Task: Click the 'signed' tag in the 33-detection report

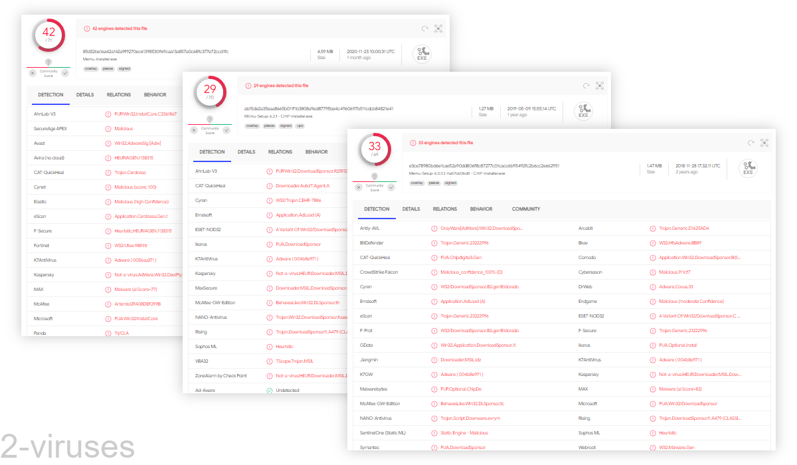Action: (451, 183)
